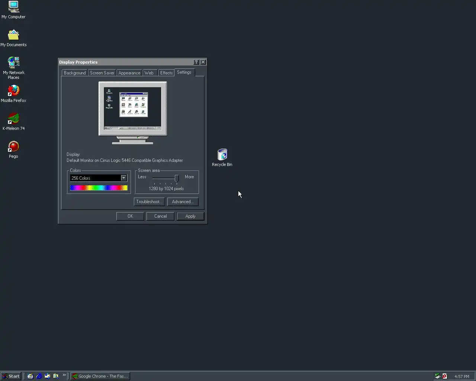
Task: Click the 4:57 PM system clock
Action: [x=462, y=377]
